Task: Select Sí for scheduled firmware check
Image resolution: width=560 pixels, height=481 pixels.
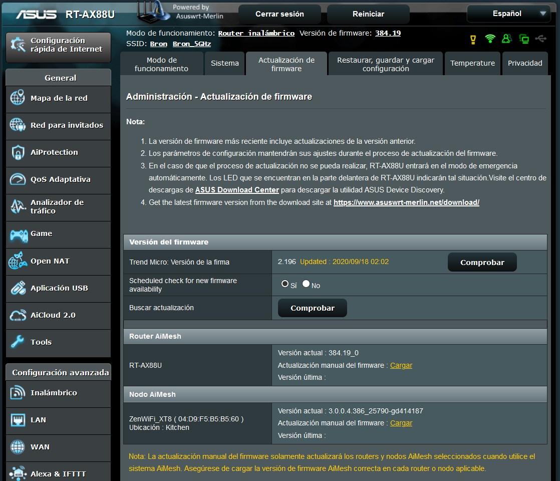Action: pos(285,284)
